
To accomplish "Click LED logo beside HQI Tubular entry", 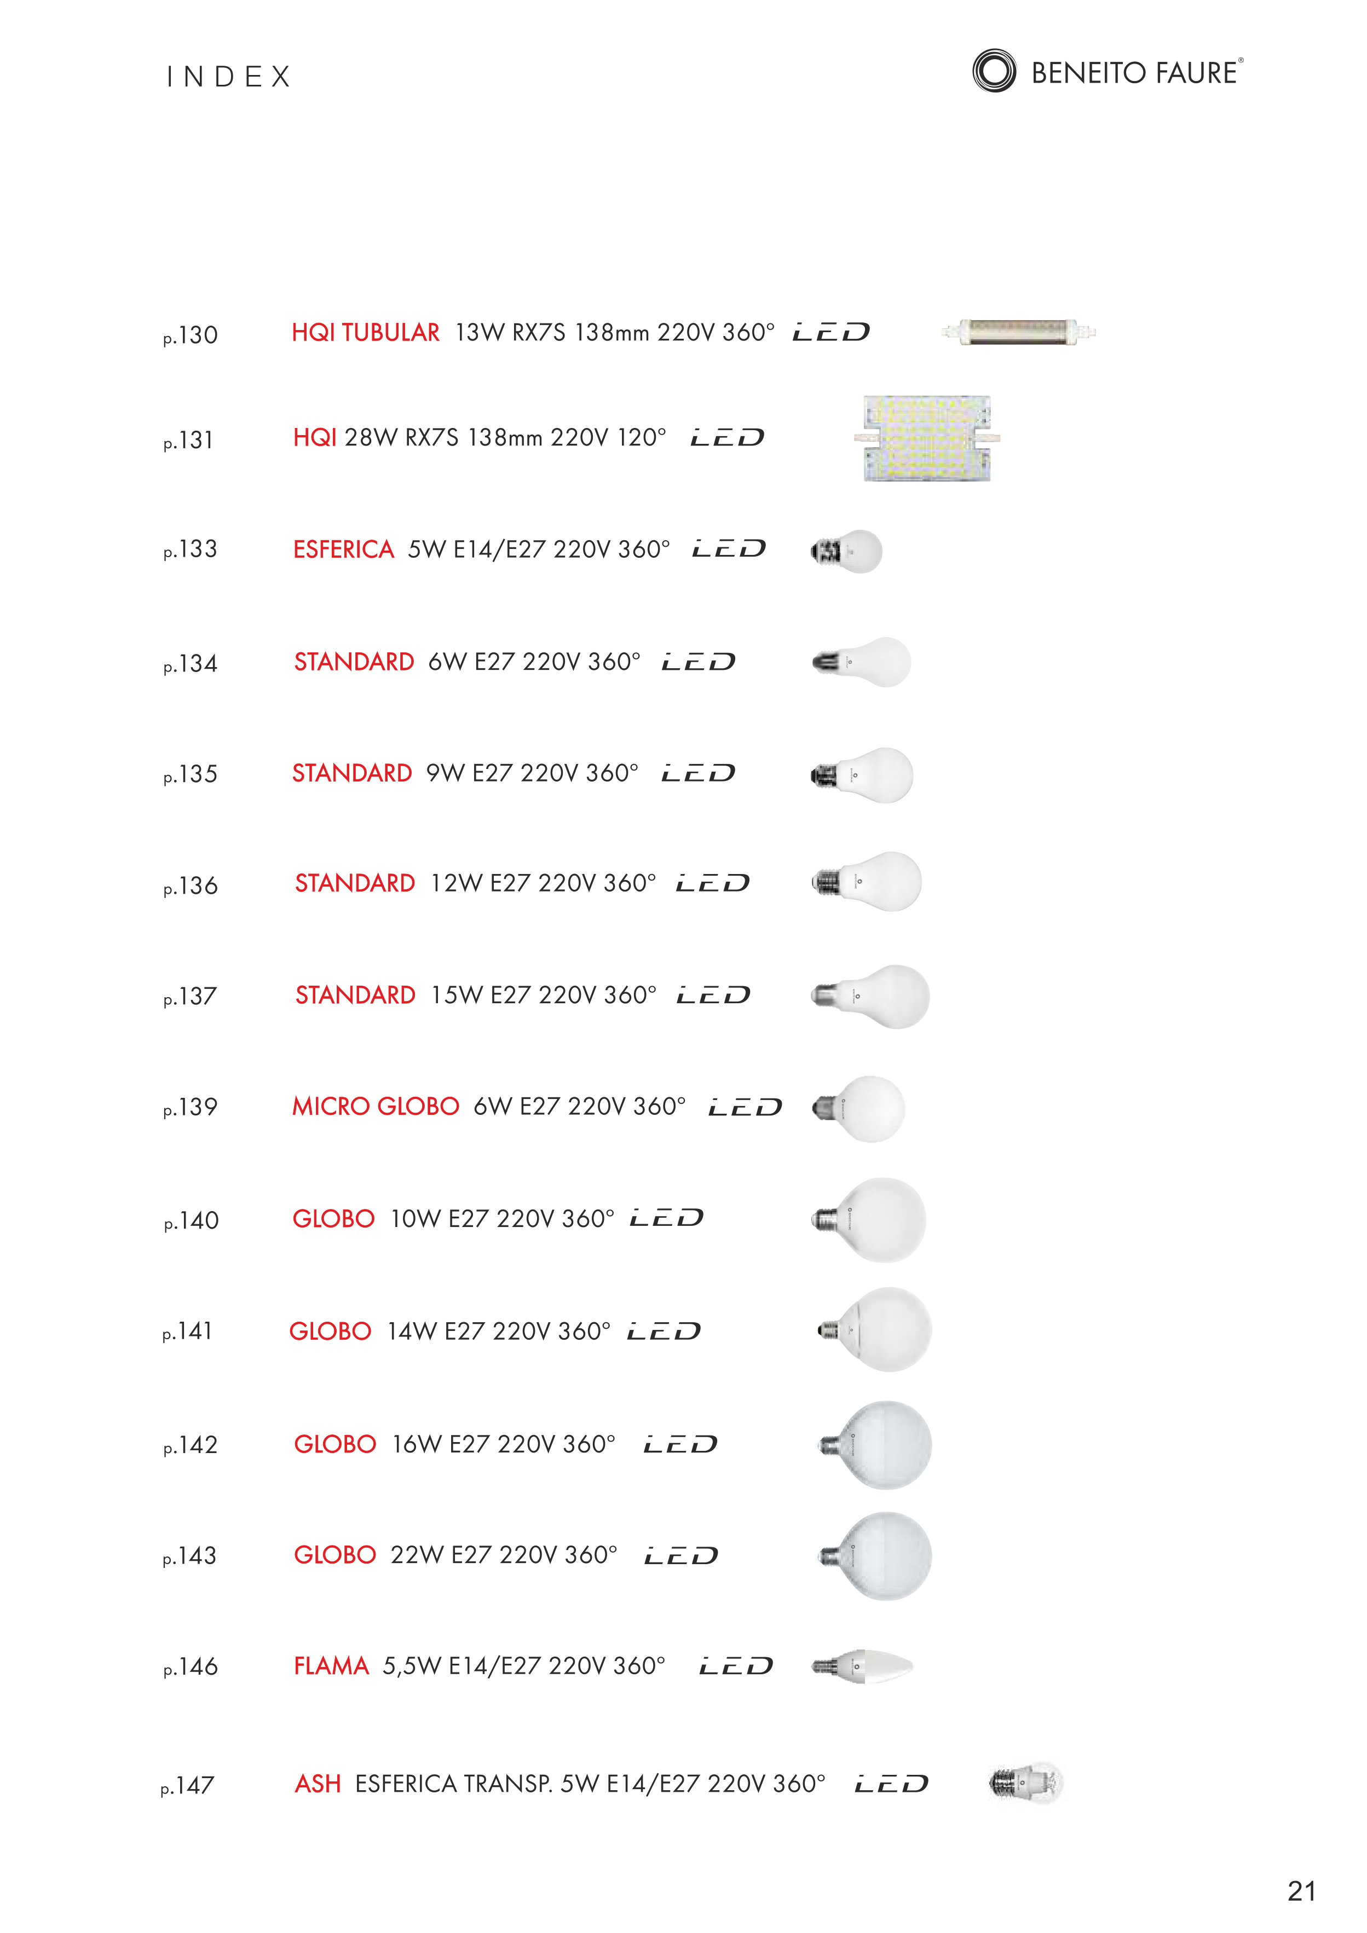I will 830,333.
